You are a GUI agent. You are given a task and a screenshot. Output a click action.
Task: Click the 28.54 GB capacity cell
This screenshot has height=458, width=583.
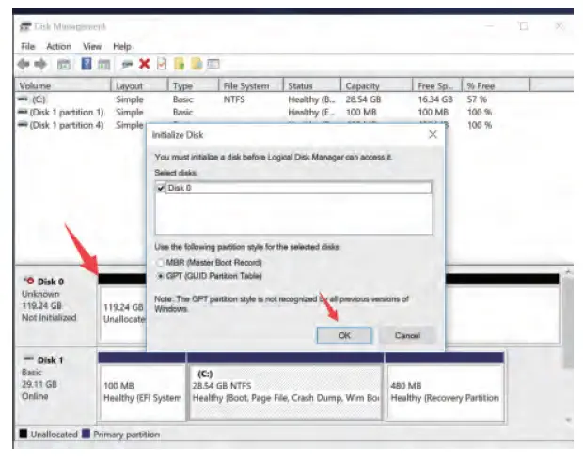tap(363, 99)
